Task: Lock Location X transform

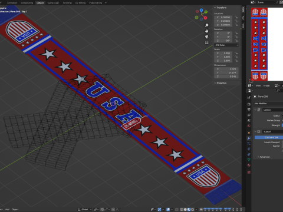Action: [x=236, y=17]
